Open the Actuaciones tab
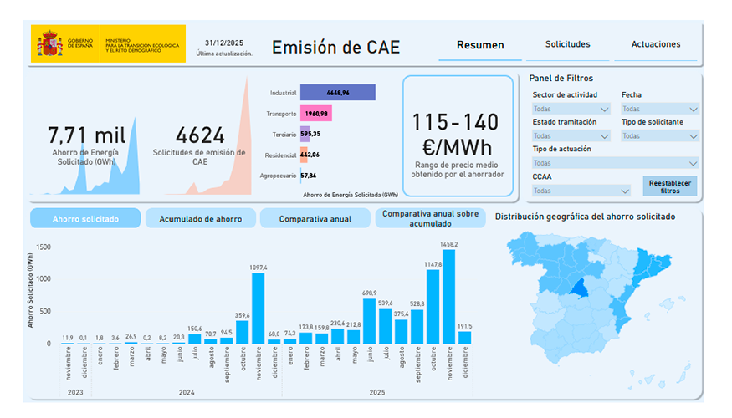732x418 pixels. pos(655,44)
